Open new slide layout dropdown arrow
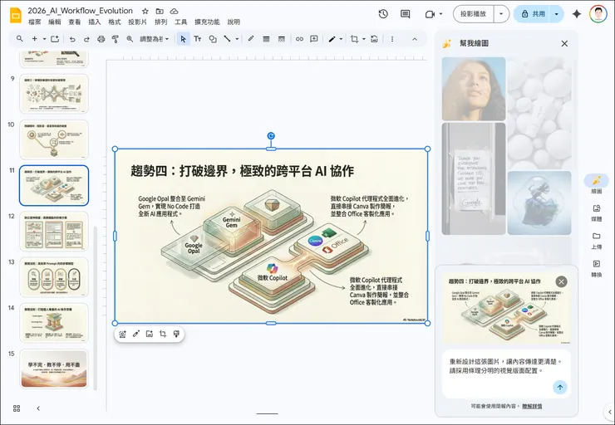Viewport: 615px width, 425px height. (44, 39)
